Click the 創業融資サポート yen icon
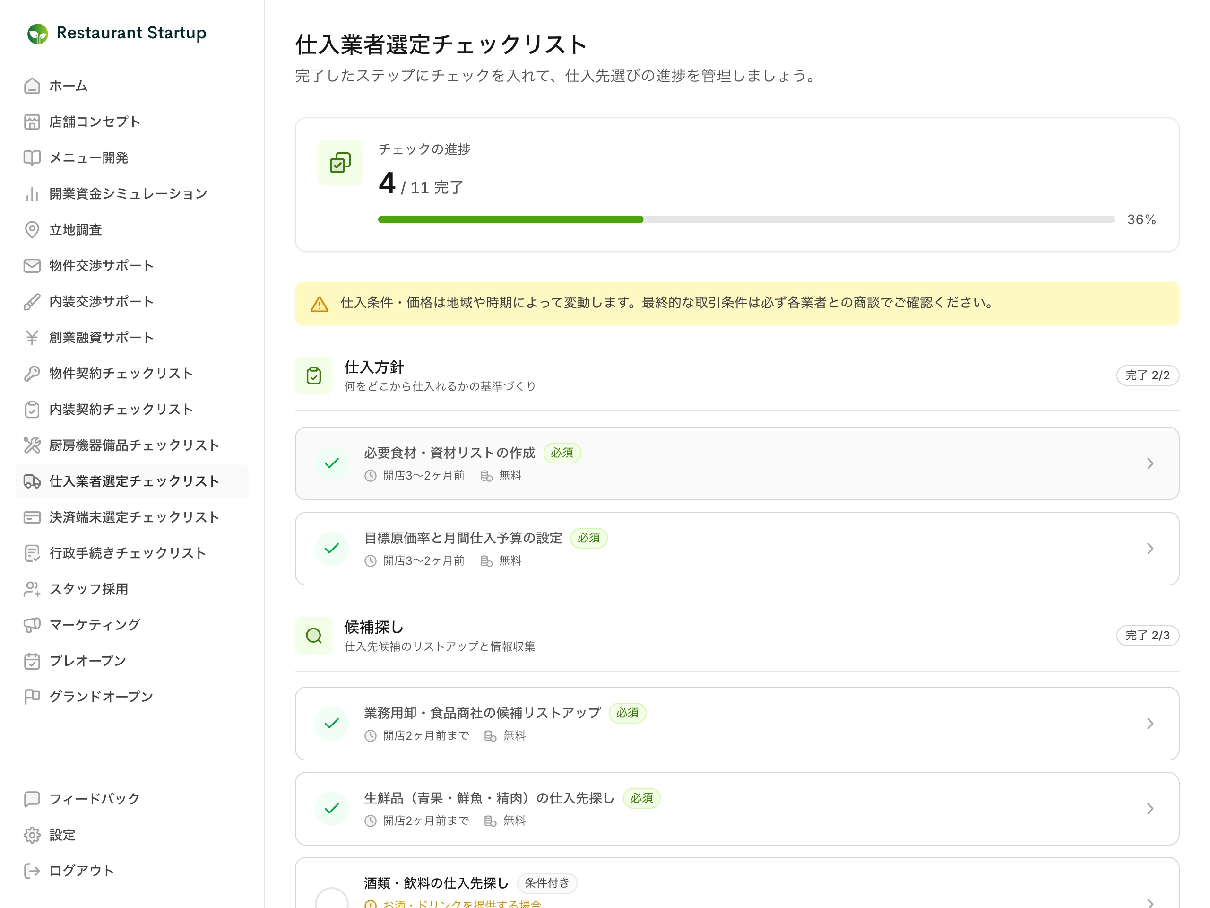The width and height of the screenshot is (1210, 908). (32, 337)
